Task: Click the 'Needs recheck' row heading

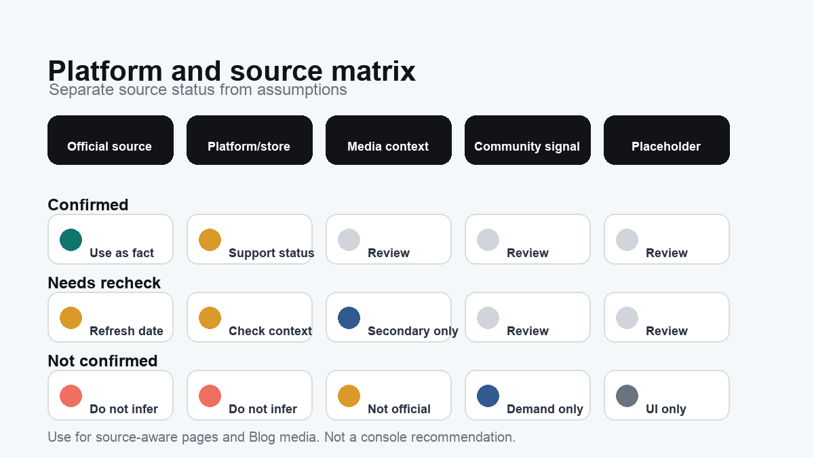Action: [104, 283]
